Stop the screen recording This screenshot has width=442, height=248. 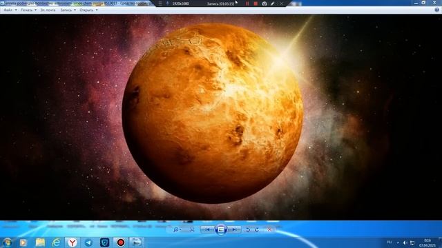coord(256,3)
